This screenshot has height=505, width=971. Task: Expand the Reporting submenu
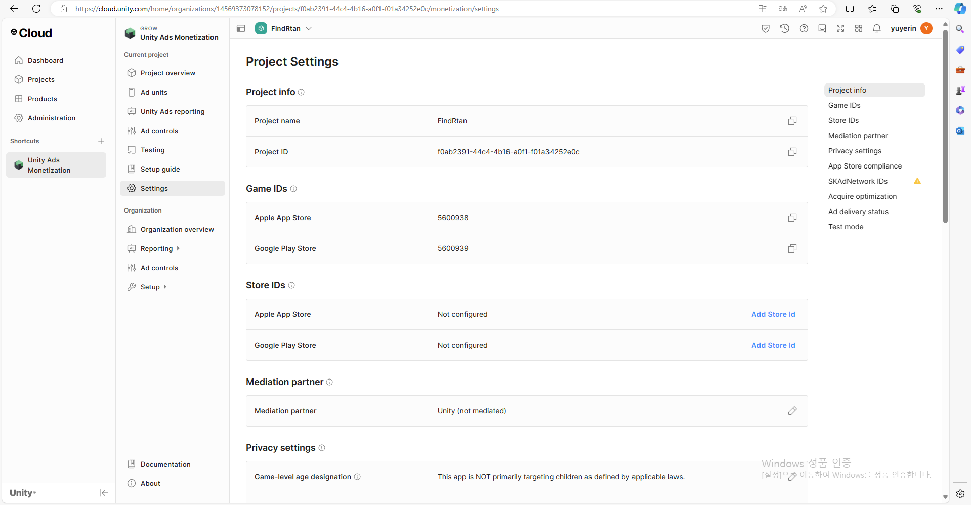(x=178, y=248)
